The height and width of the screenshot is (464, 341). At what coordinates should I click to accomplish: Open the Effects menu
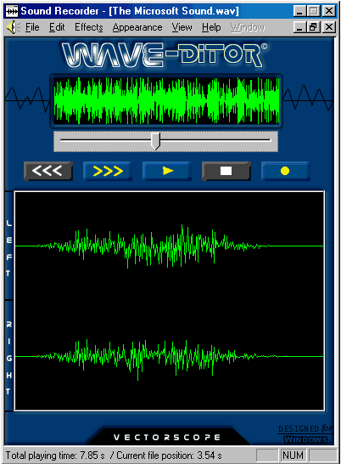pyautogui.click(x=89, y=27)
